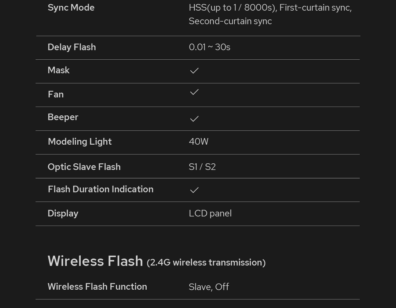
Task: Click the checkmark icon beside Fan
Action: 194,92
